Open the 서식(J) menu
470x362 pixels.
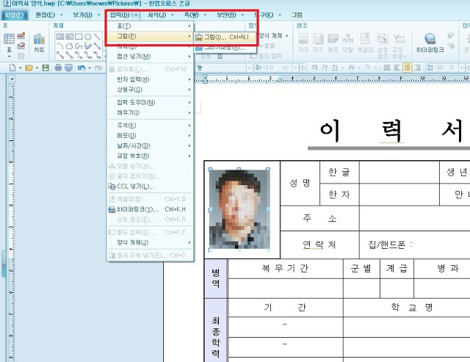156,15
